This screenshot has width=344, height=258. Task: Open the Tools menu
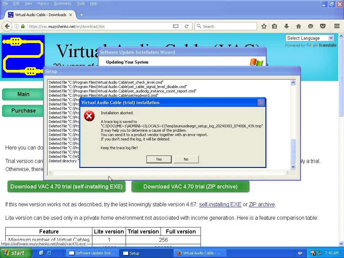[81, 3]
